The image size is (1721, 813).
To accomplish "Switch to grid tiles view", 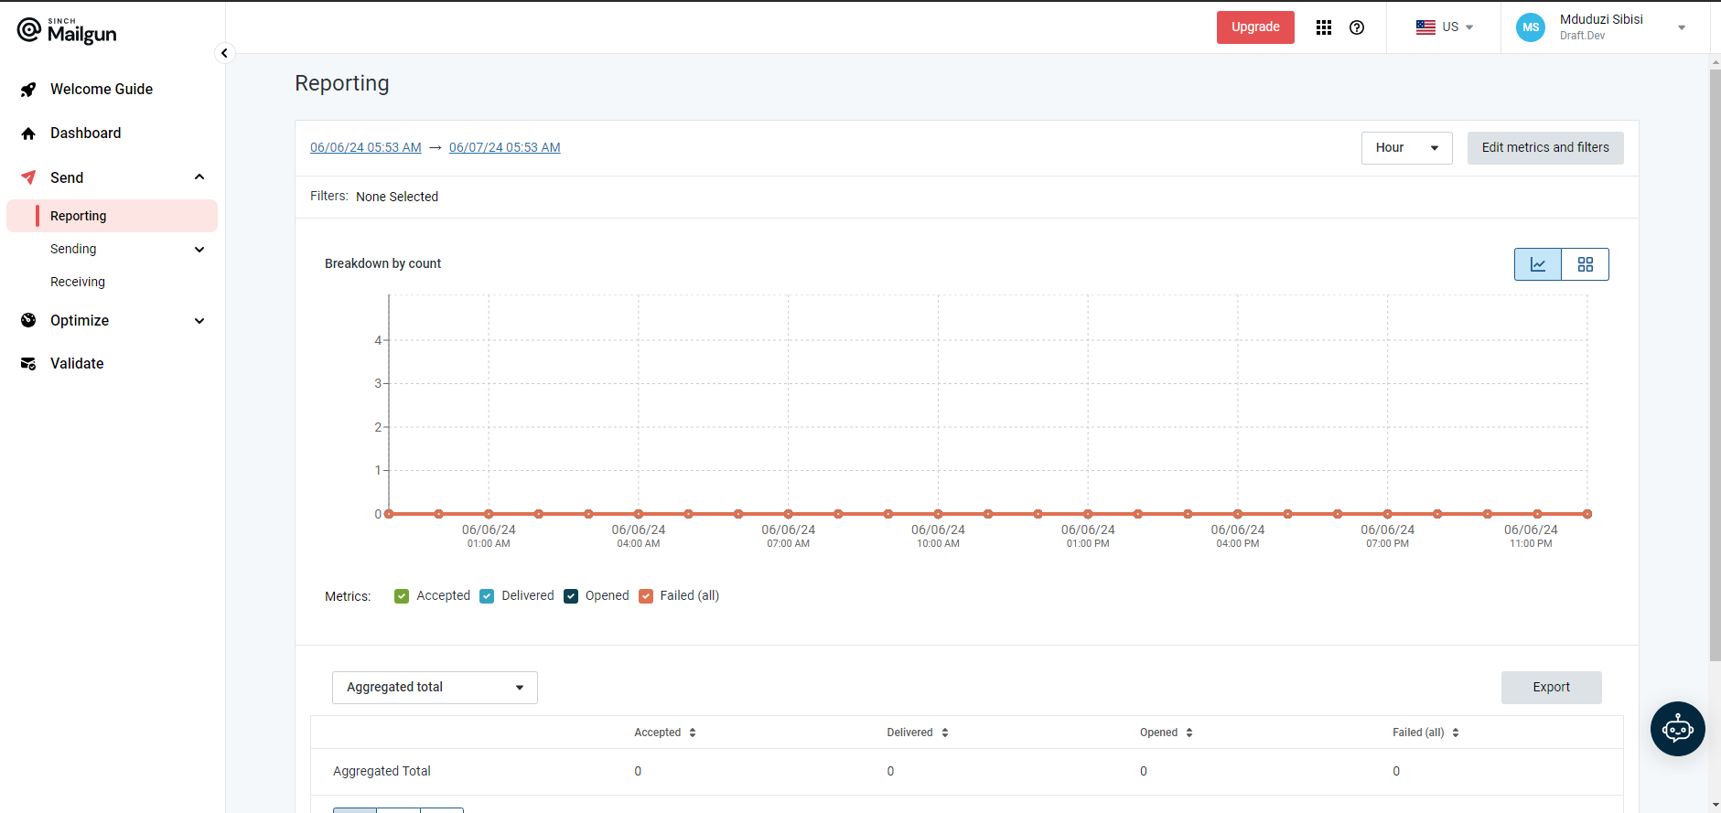I will point(1586,264).
